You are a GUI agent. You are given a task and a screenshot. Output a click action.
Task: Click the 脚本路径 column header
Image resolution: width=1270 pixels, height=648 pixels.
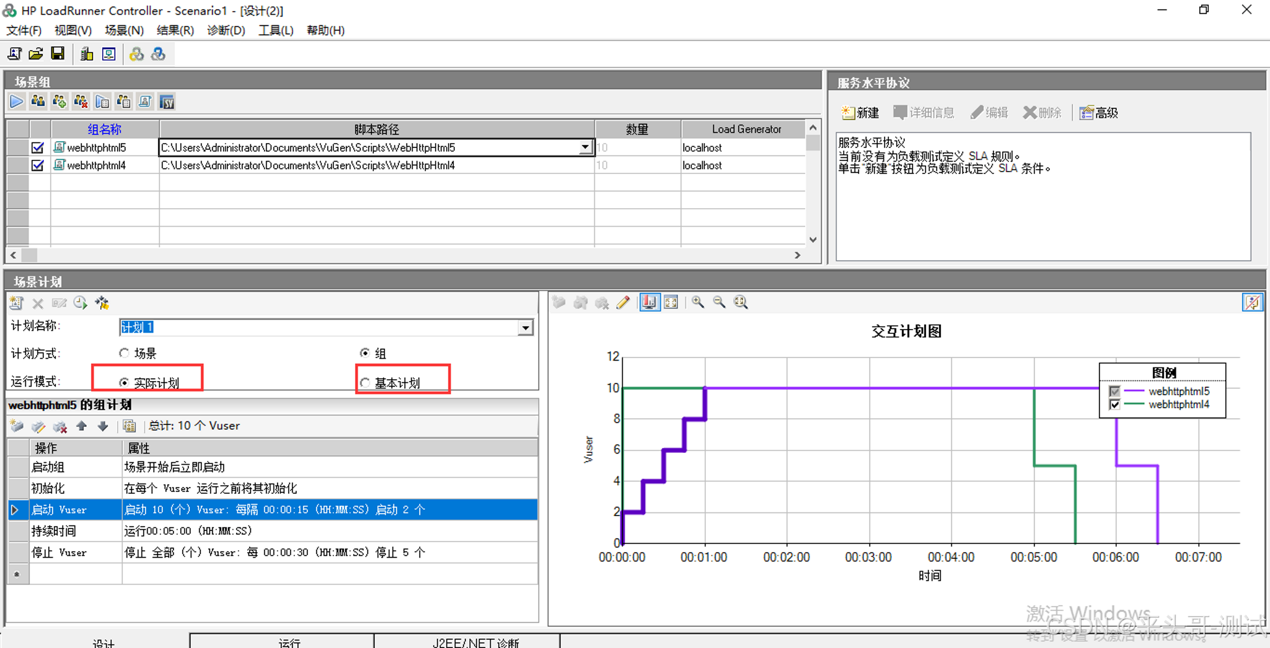[377, 129]
